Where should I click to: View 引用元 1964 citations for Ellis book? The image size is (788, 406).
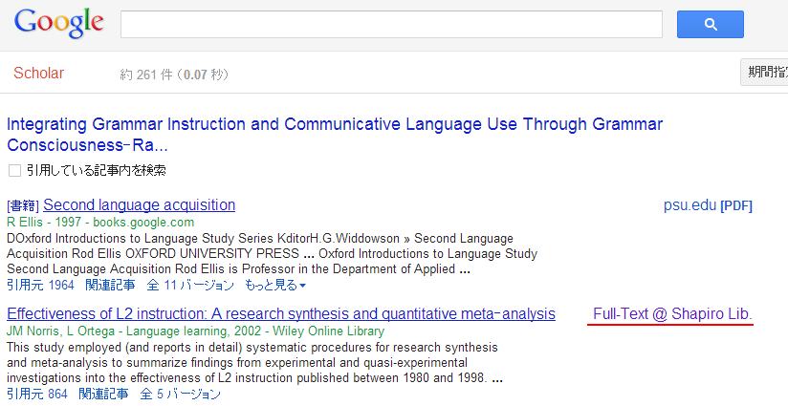pyautogui.click(x=40, y=285)
